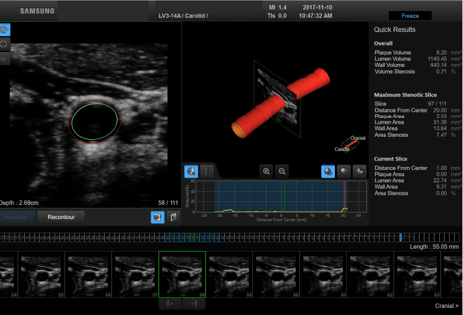
Task: Click the green current-slice line in the graph
Action: click(285, 197)
